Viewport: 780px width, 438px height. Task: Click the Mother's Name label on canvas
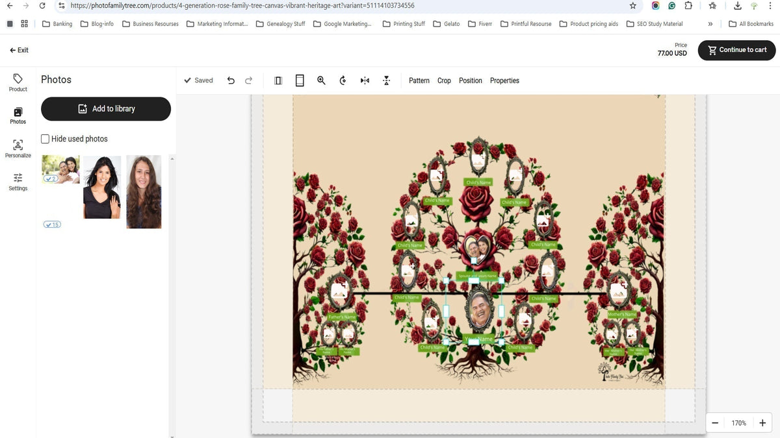click(622, 315)
